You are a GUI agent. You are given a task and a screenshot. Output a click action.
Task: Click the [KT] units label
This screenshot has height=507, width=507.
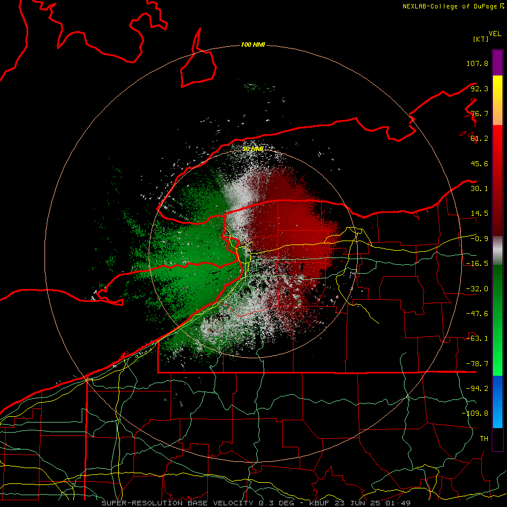481,39
